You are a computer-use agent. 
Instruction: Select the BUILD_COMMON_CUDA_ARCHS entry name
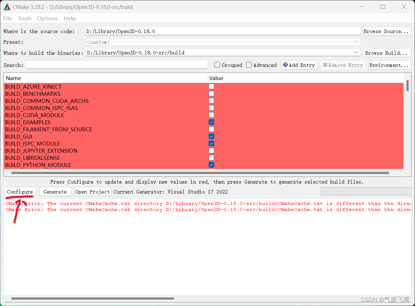47,101
